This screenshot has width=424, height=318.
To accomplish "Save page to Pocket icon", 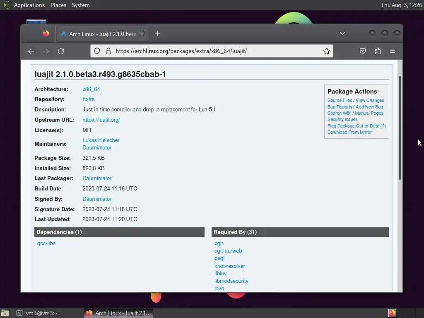I will (x=363, y=51).
